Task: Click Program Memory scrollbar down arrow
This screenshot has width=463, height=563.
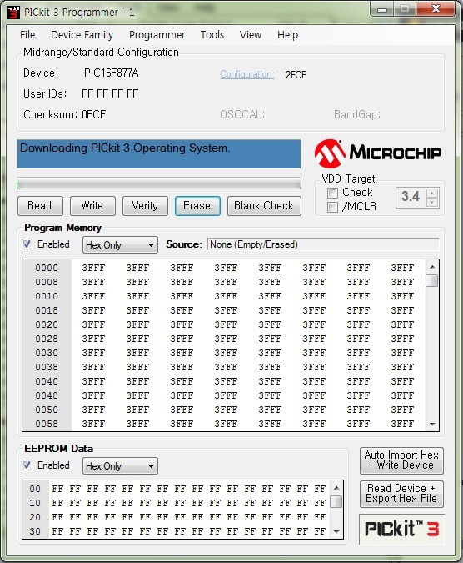Action: 432,424
